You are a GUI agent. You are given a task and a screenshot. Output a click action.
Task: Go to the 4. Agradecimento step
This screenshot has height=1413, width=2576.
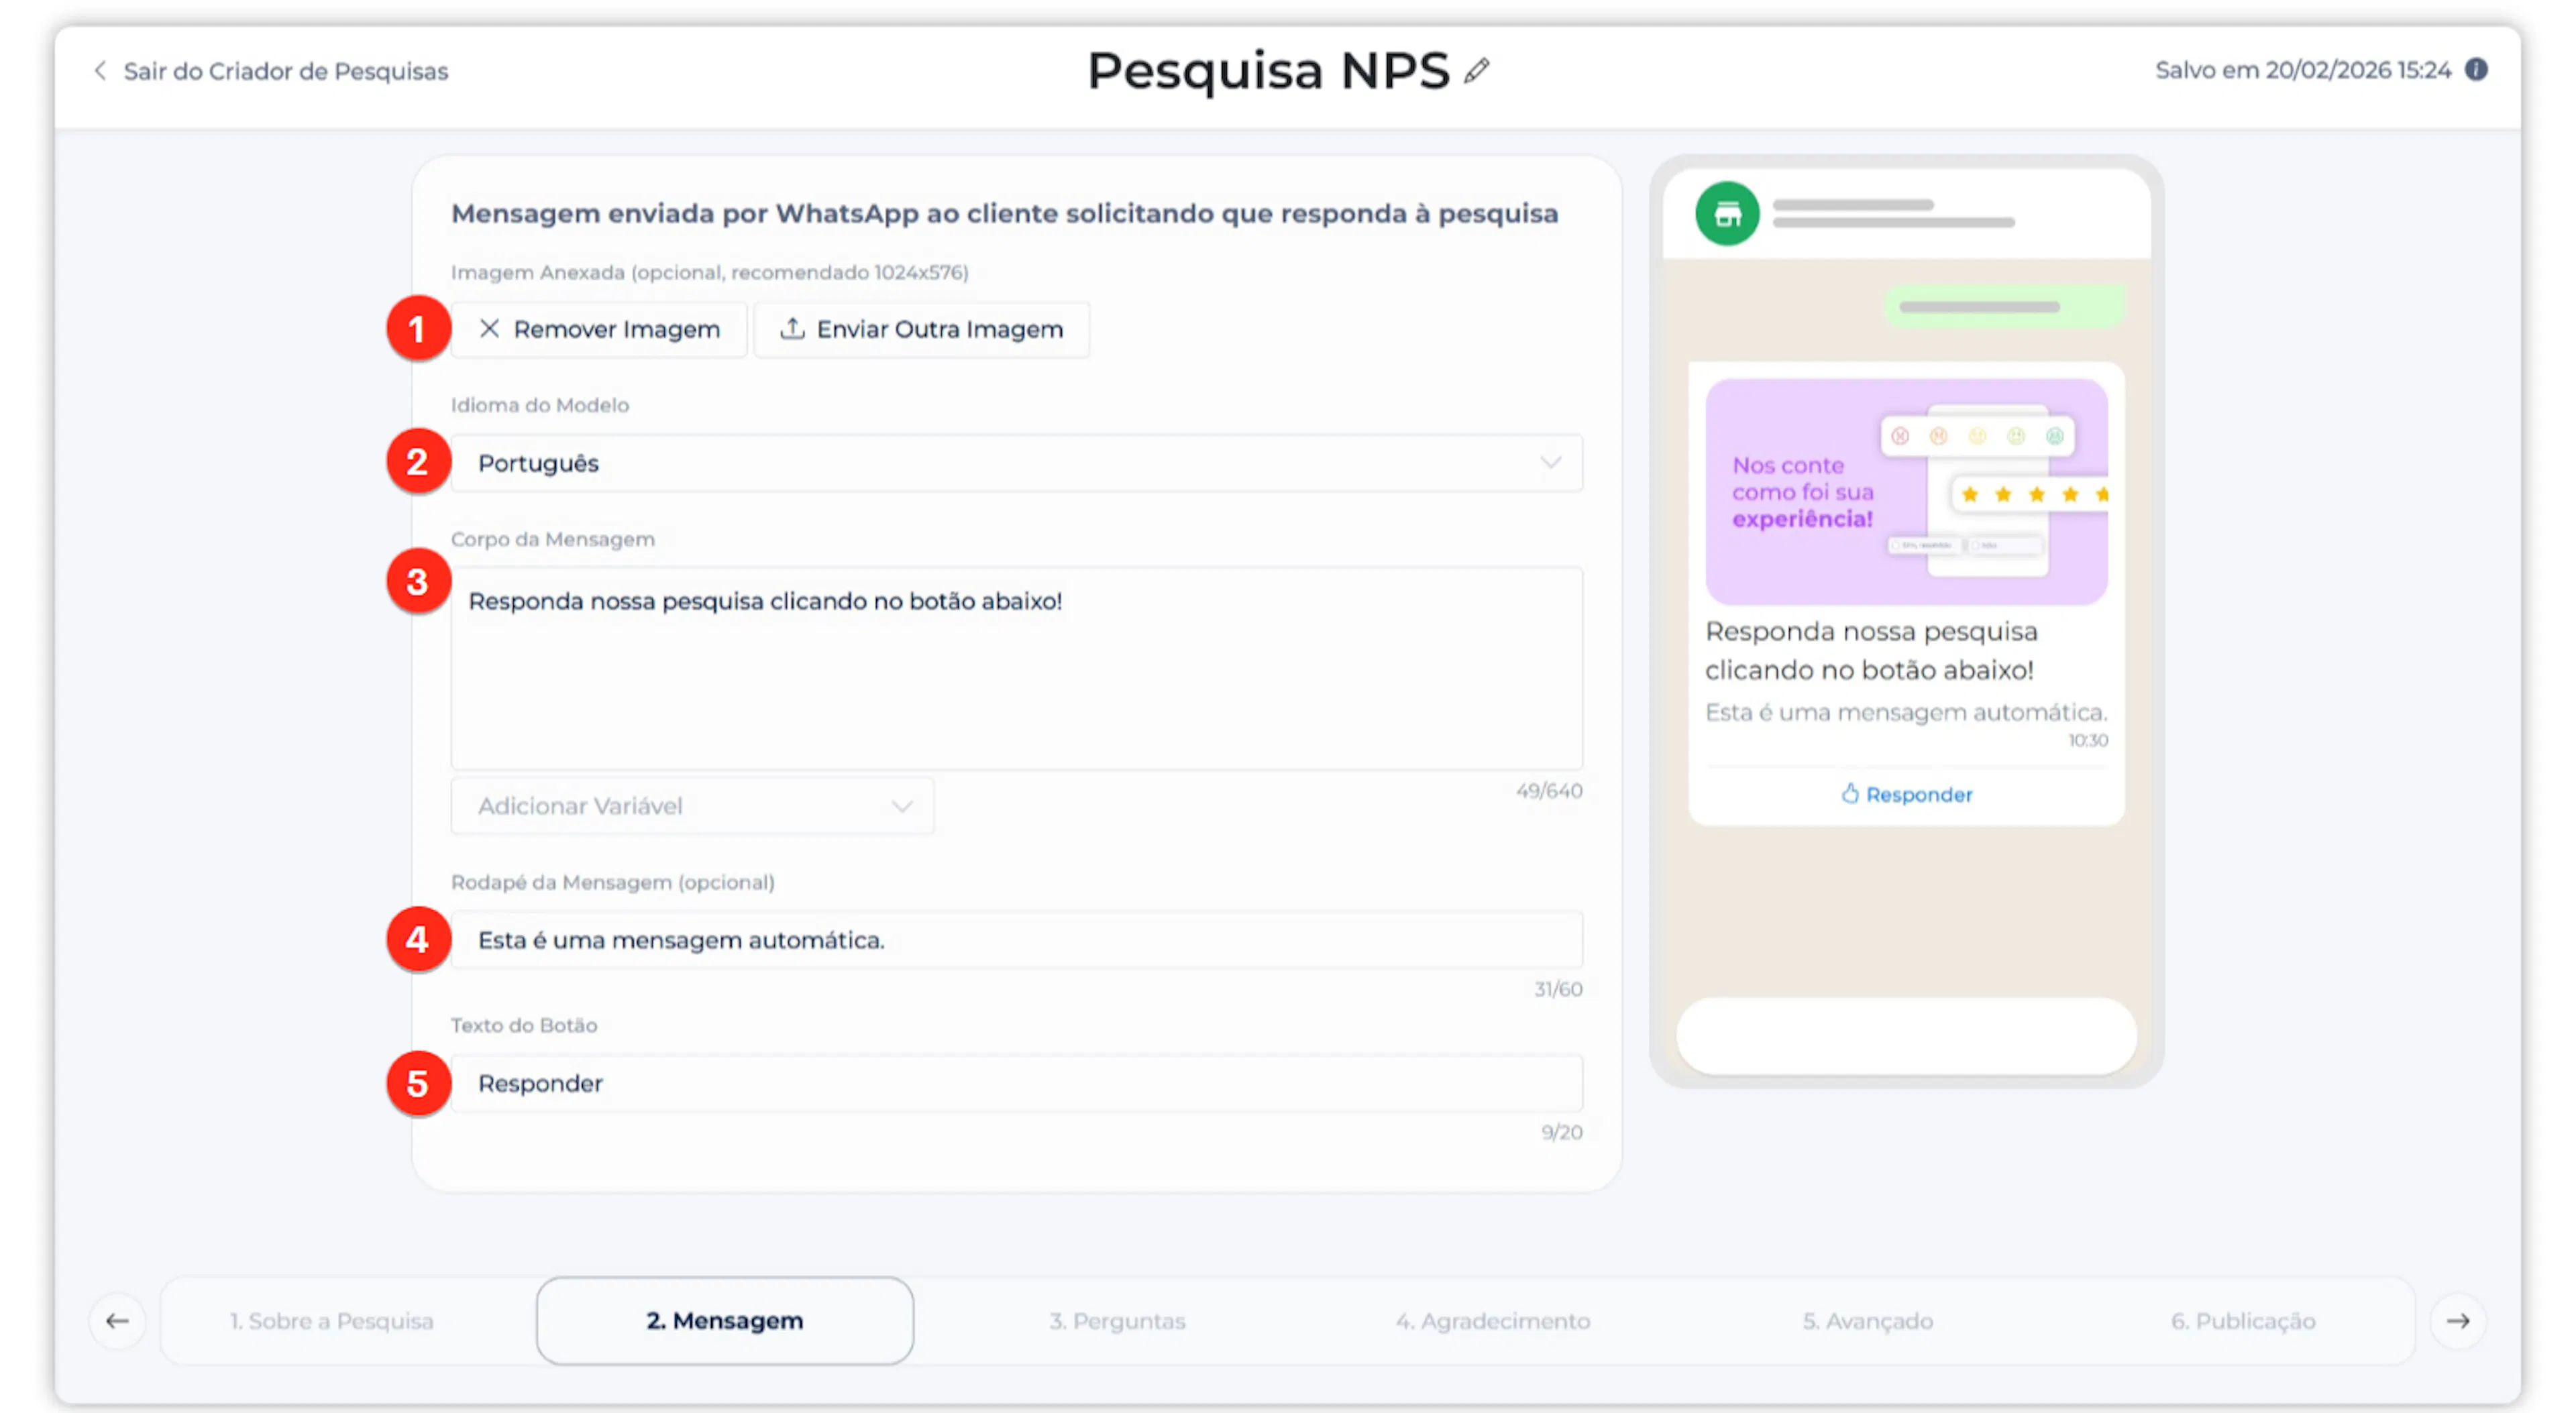pos(1492,1321)
